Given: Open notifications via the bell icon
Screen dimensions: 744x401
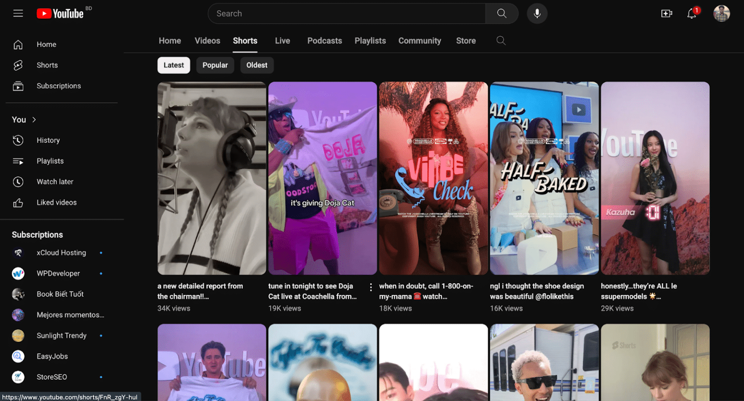Looking at the screenshot, I should click(x=691, y=14).
